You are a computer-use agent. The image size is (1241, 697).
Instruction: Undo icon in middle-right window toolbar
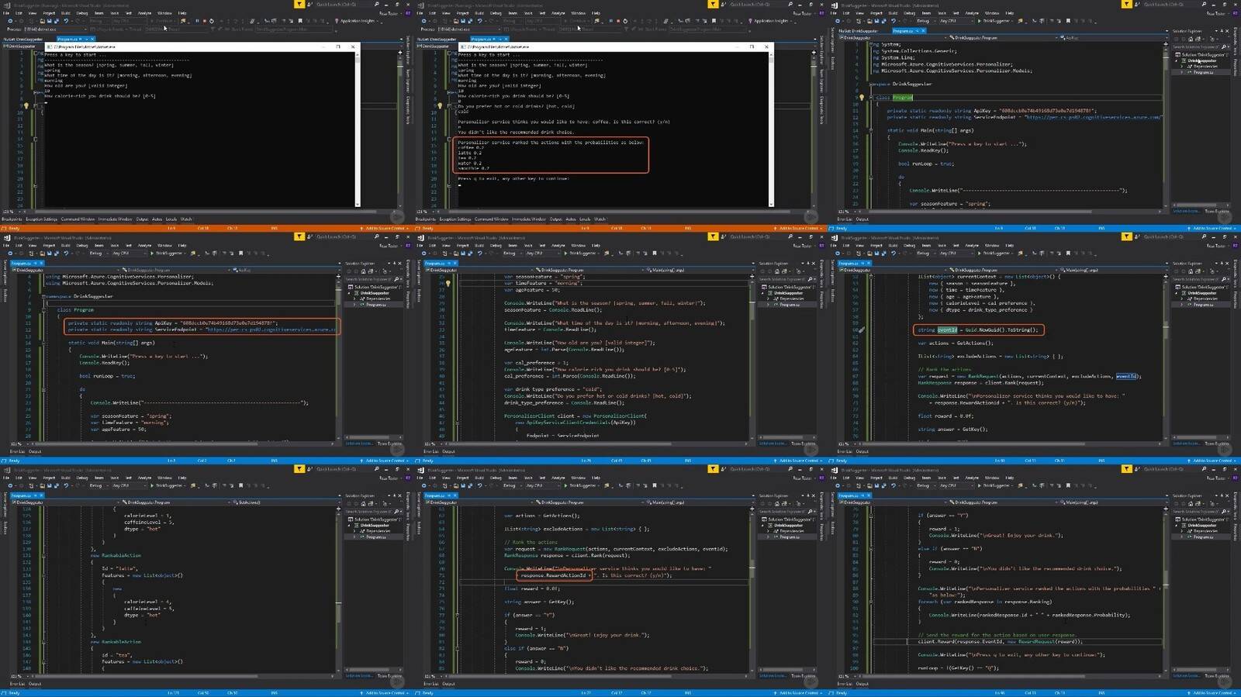894,253
